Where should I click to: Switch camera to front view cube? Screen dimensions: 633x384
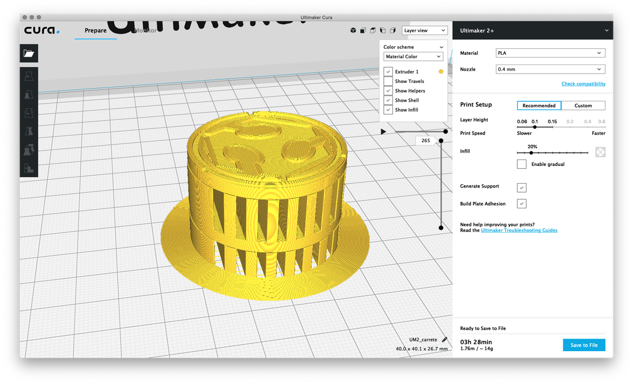click(363, 31)
